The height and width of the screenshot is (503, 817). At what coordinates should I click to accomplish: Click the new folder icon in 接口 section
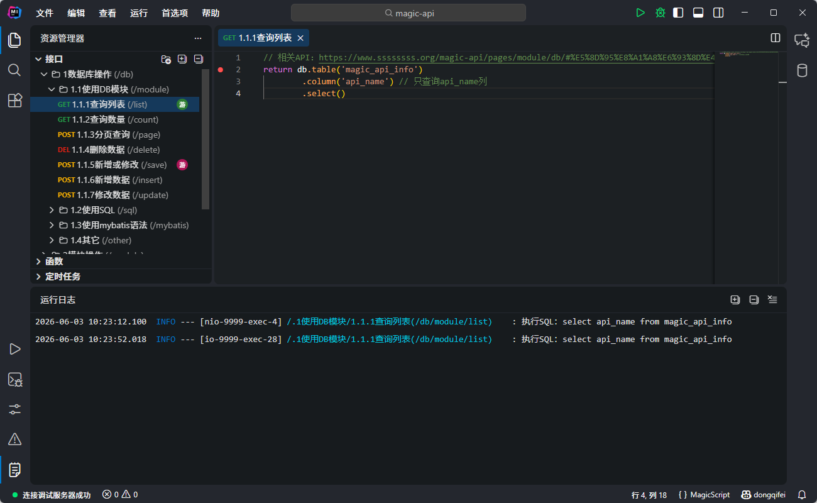tap(166, 59)
